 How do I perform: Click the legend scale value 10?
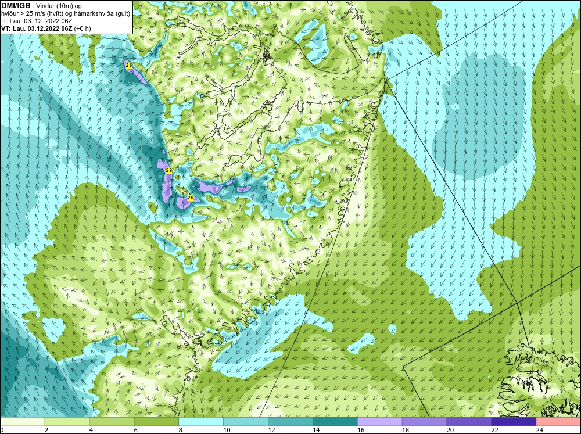227,430
